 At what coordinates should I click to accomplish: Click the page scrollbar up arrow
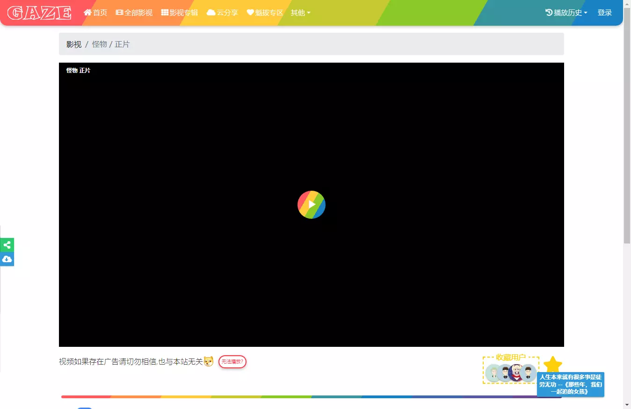[627, 4]
